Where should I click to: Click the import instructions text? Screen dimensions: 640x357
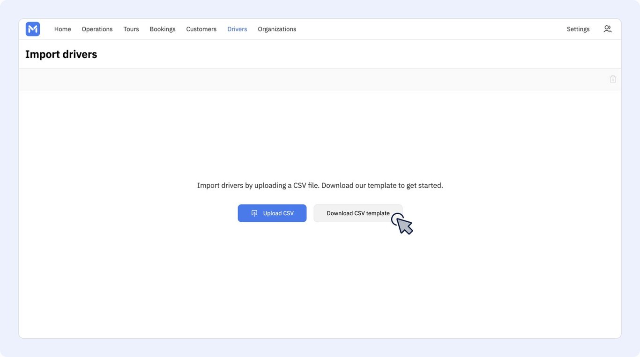click(x=320, y=185)
